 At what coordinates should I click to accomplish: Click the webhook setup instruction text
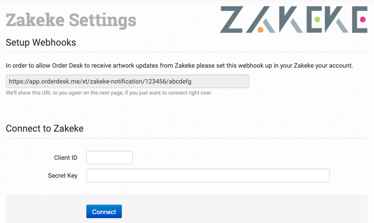pyautogui.click(x=179, y=65)
